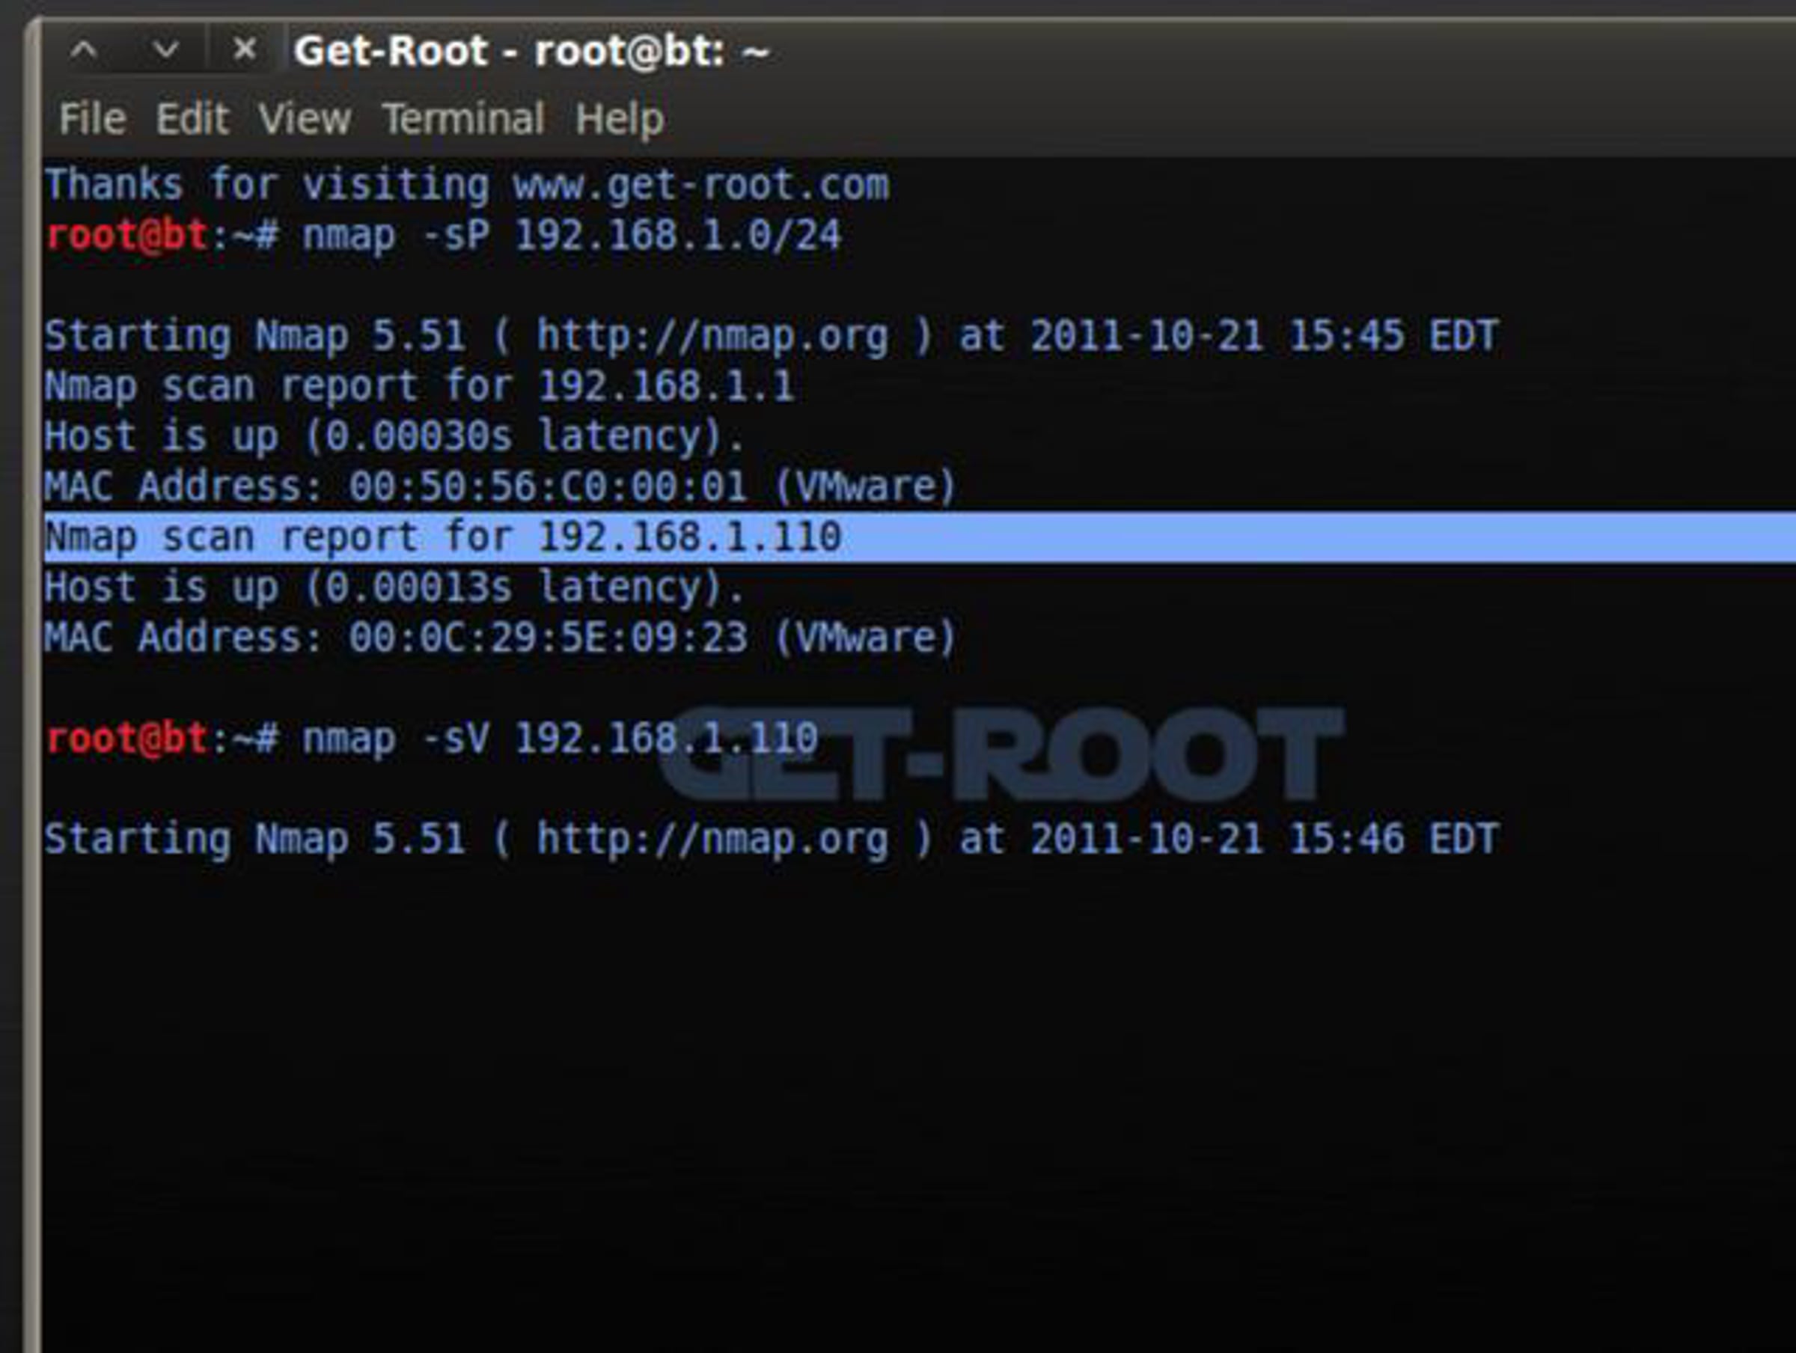The height and width of the screenshot is (1353, 1796).
Task: Click the command 'nmap -sP 192.168.1.0/24'
Action: point(572,236)
